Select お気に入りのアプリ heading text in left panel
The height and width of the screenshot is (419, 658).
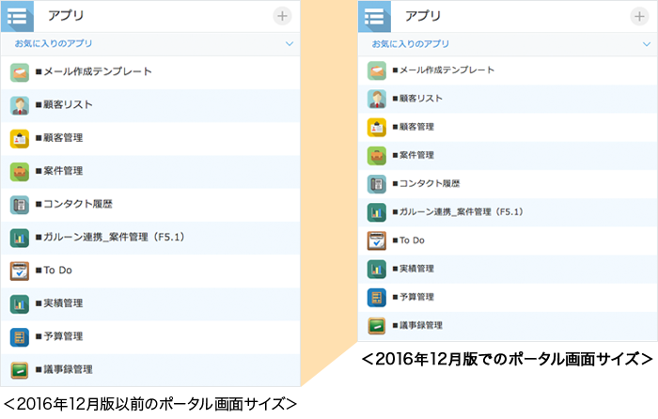coord(54,44)
